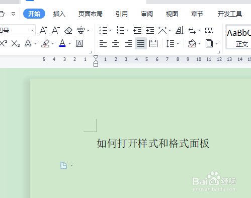Expand the borders dropdown arrow

tap(216, 44)
